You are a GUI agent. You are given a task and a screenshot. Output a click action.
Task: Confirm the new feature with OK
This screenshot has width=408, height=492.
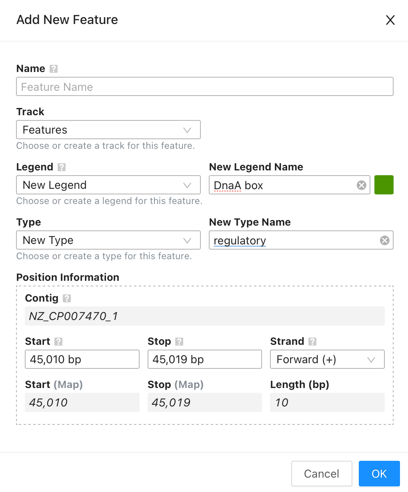click(379, 474)
